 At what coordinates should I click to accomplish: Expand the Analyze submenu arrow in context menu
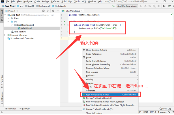(x=137, y=83)
